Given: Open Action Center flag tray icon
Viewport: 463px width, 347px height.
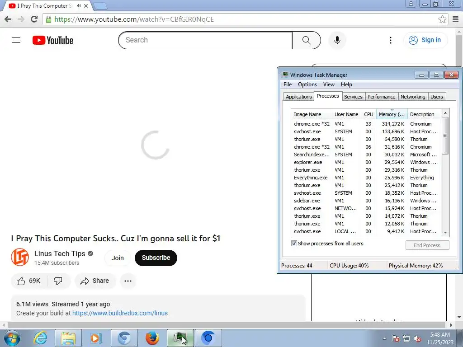Looking at the screenshot, I should pos(396,339).
